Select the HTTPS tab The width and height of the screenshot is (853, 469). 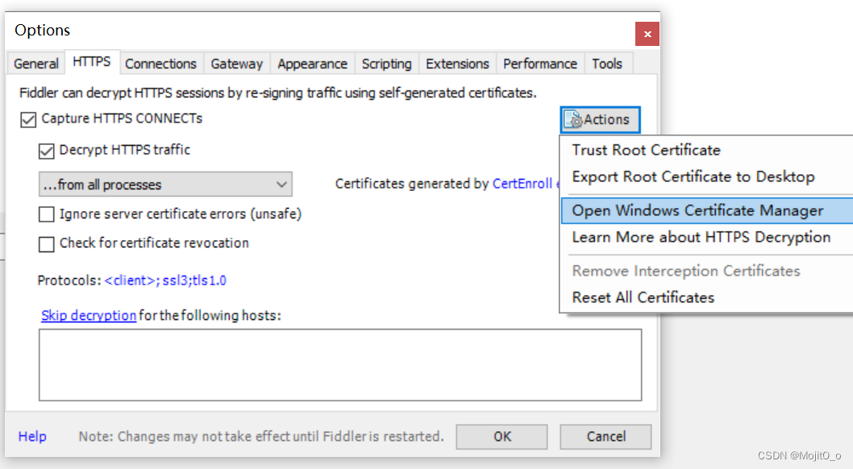click(91, 62)
